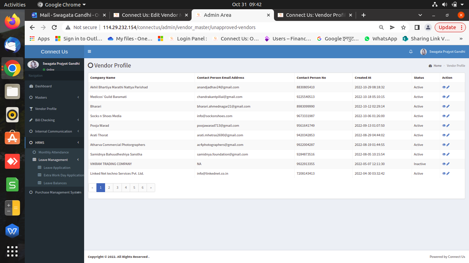Expand Purchase Management System menu
Viewport: 469px width, 263px height.
[54, 192]
